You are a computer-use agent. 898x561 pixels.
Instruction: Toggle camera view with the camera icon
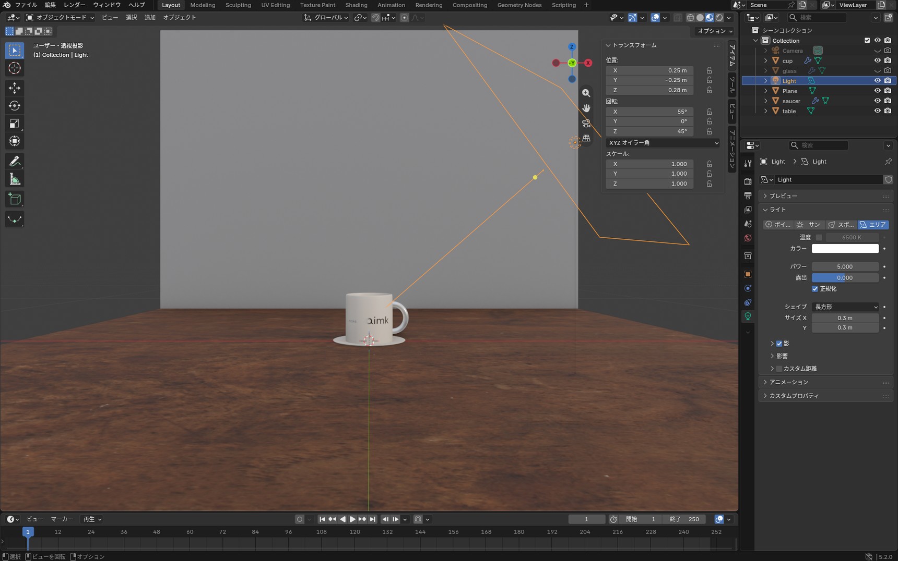[x=586, y=123]
